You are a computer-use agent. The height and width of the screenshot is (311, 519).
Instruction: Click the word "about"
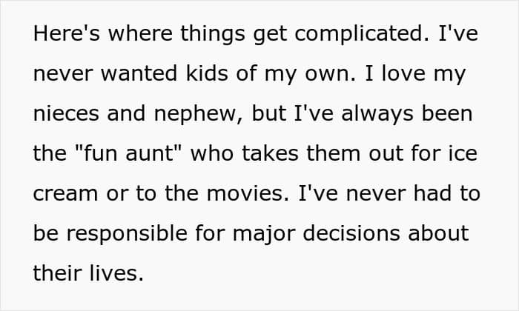438,233
